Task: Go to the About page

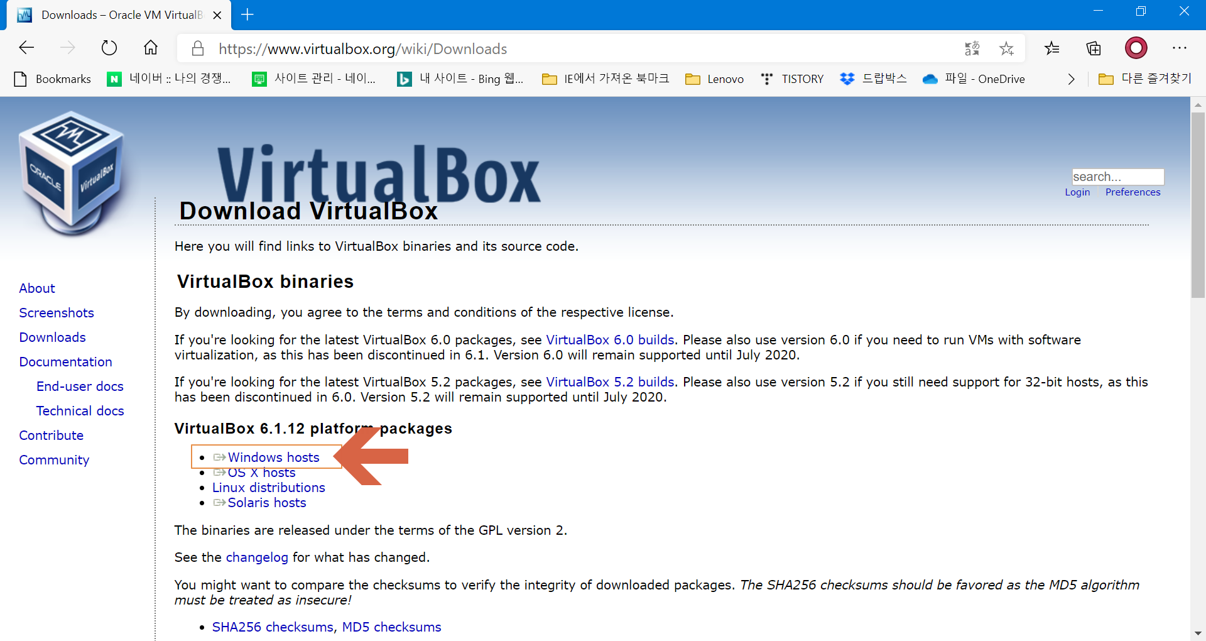Action: (37, 288)
